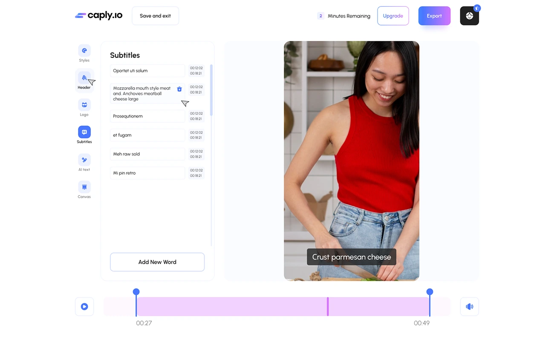Click the pink playhead marker on timeline
This screenshot has width=554, height=341.
[328, 306]
